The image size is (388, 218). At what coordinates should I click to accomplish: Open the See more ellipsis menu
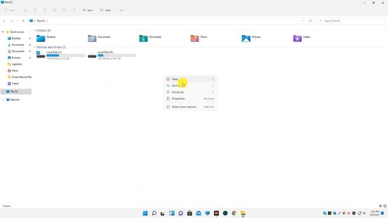[121, 10]
